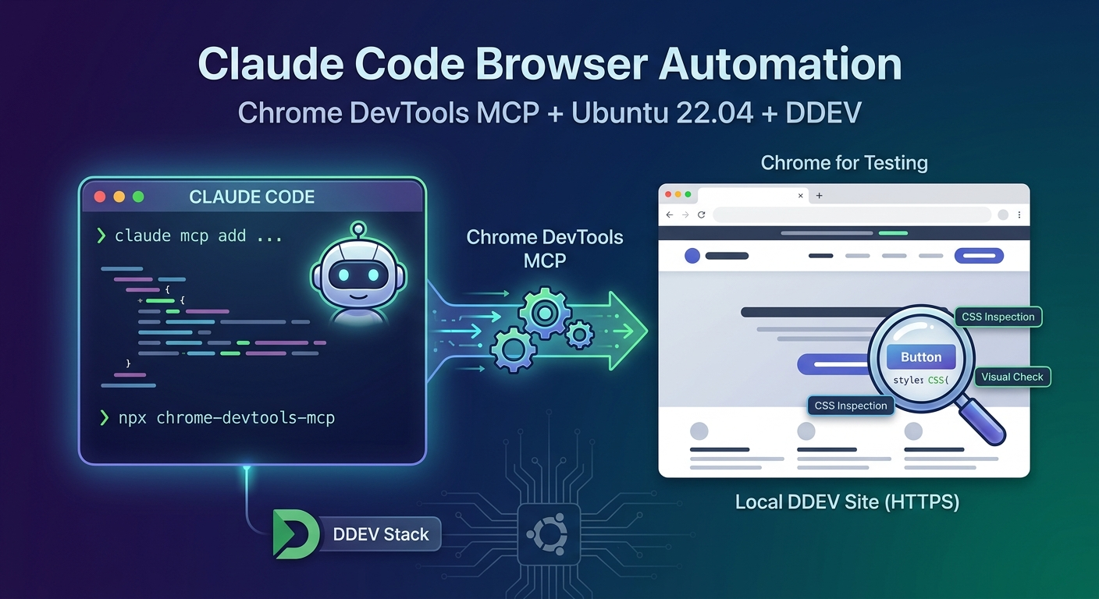Click the yellow dot in Claude Code title bar
The height and width of the screenshot is (599, 1099).
point(119,197)
